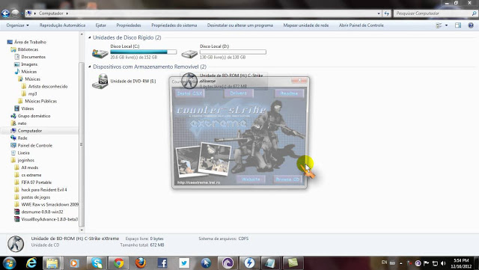Open the help icon in the toolbar
This screenshot has height=270, width=479.
(471, 25)
